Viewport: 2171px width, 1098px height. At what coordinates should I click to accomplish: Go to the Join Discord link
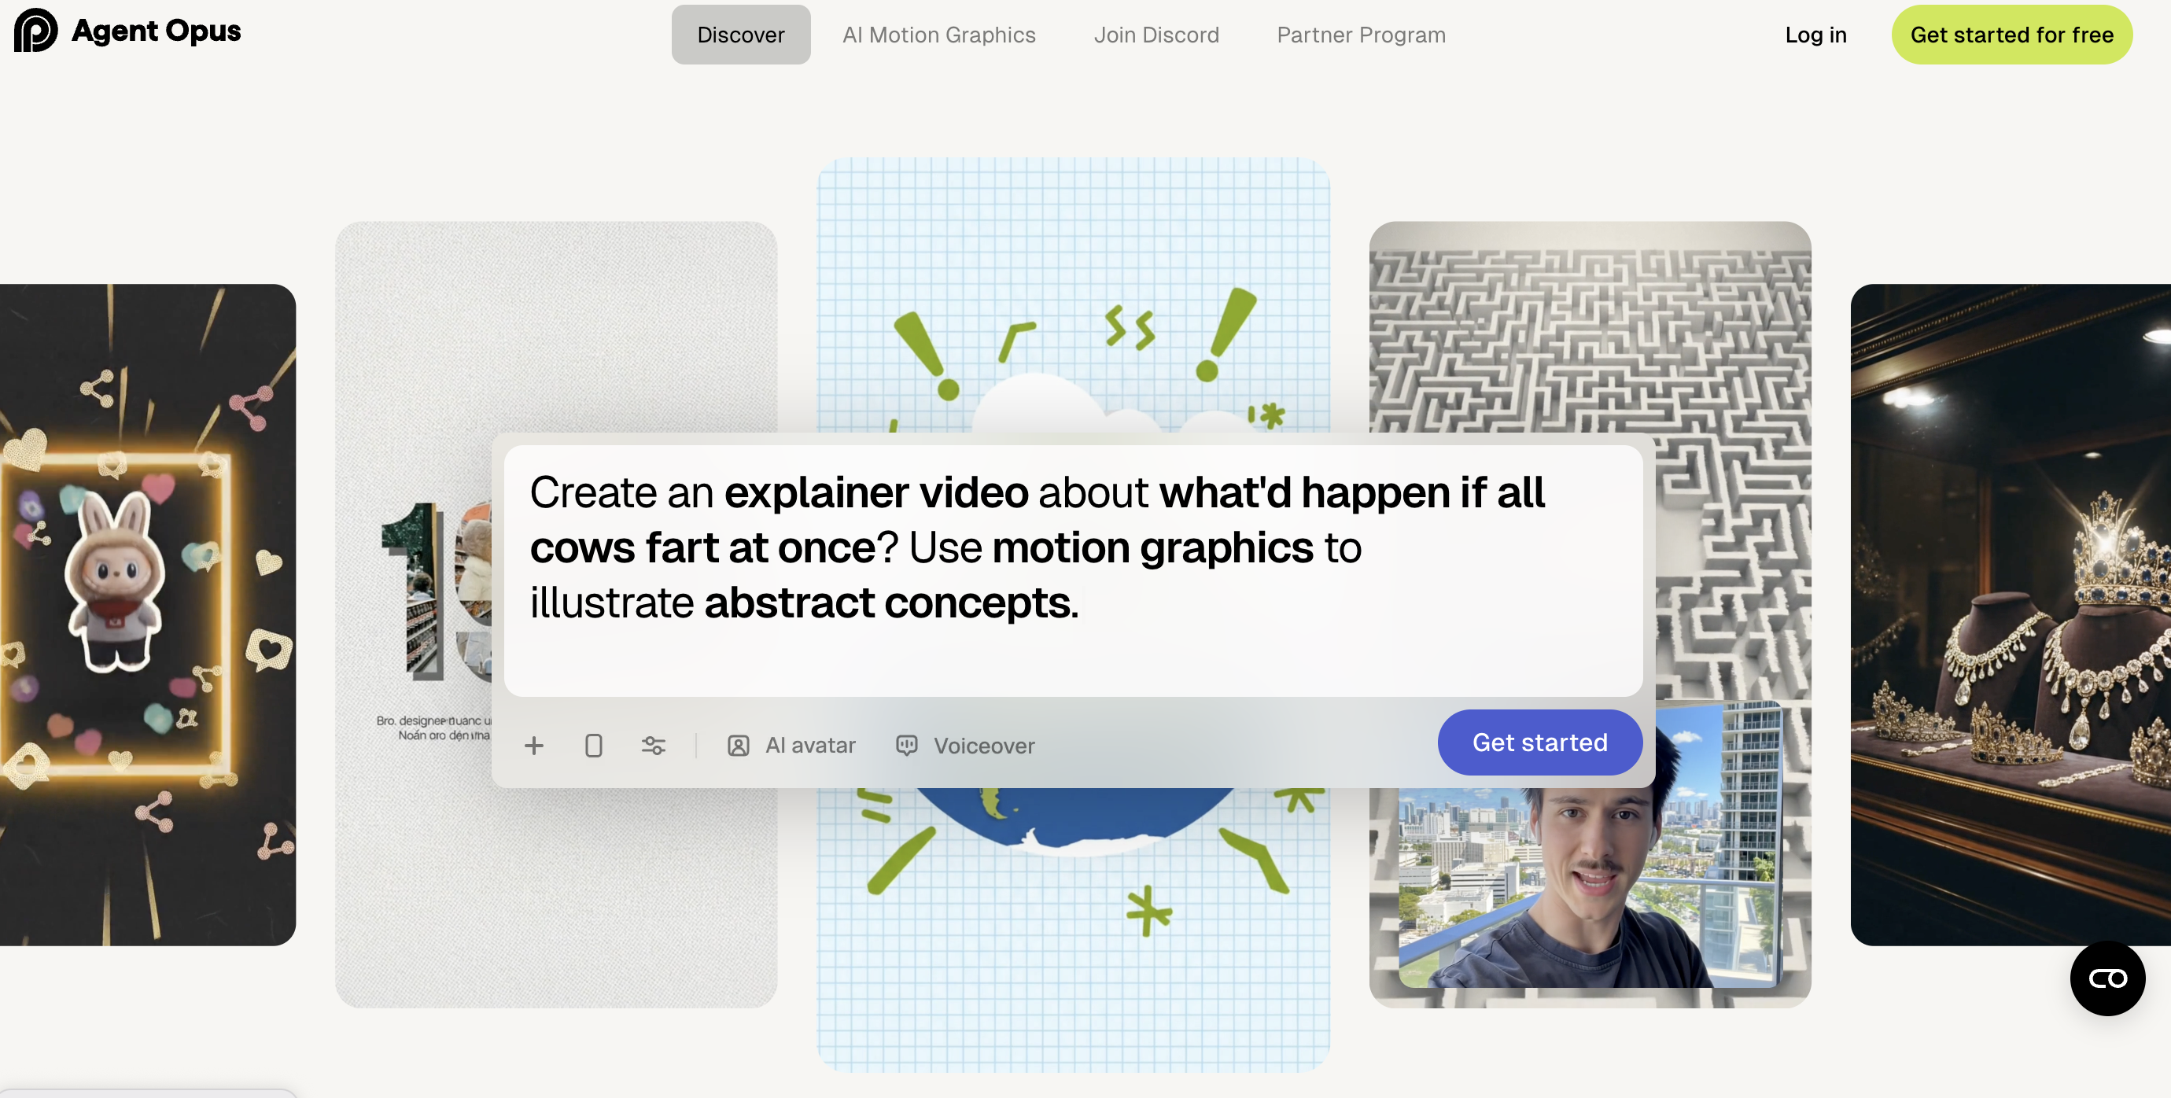tap(1156, 35)
